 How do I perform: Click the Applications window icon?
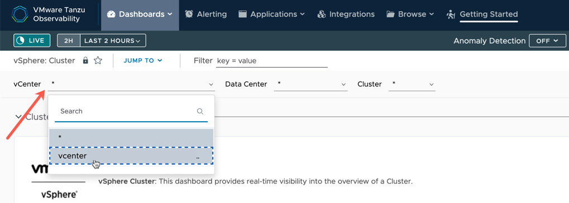point(242,14)
